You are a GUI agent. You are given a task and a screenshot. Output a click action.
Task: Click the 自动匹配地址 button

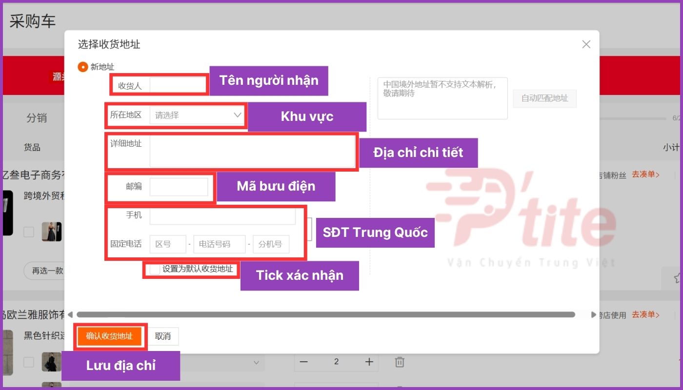click(544, 98)
